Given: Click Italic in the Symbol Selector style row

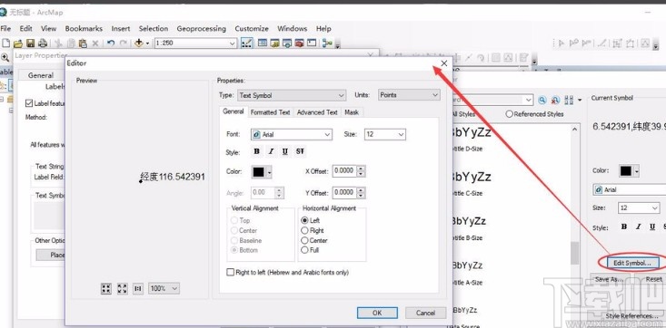Looking at the screenshot, I should tap(639, 227).
